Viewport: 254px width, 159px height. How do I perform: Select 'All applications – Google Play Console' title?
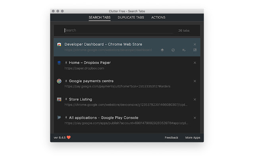coord(104,118)
